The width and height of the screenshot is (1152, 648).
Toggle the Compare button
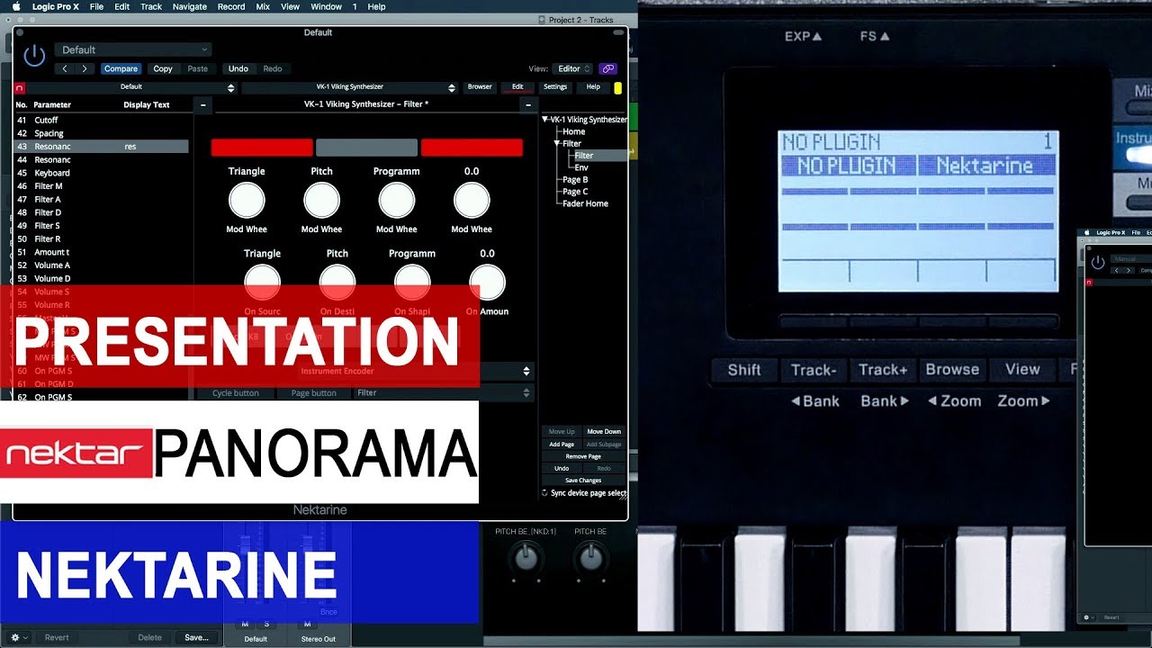pyautogui.click(x=121, y=68)
